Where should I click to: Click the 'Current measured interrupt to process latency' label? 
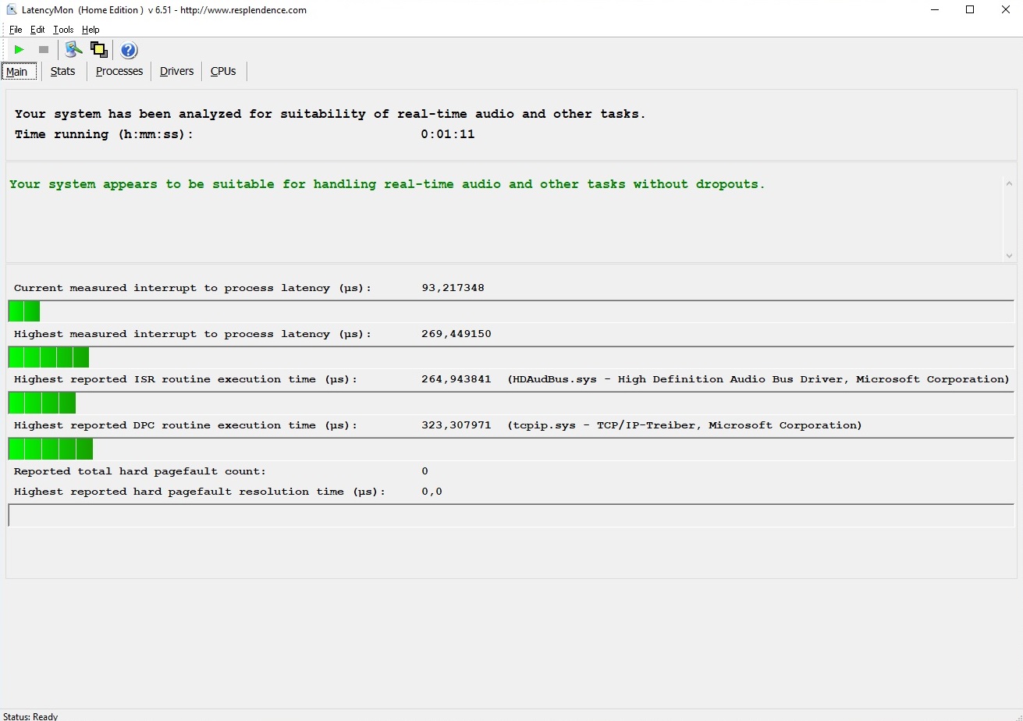tap(193, 288)
